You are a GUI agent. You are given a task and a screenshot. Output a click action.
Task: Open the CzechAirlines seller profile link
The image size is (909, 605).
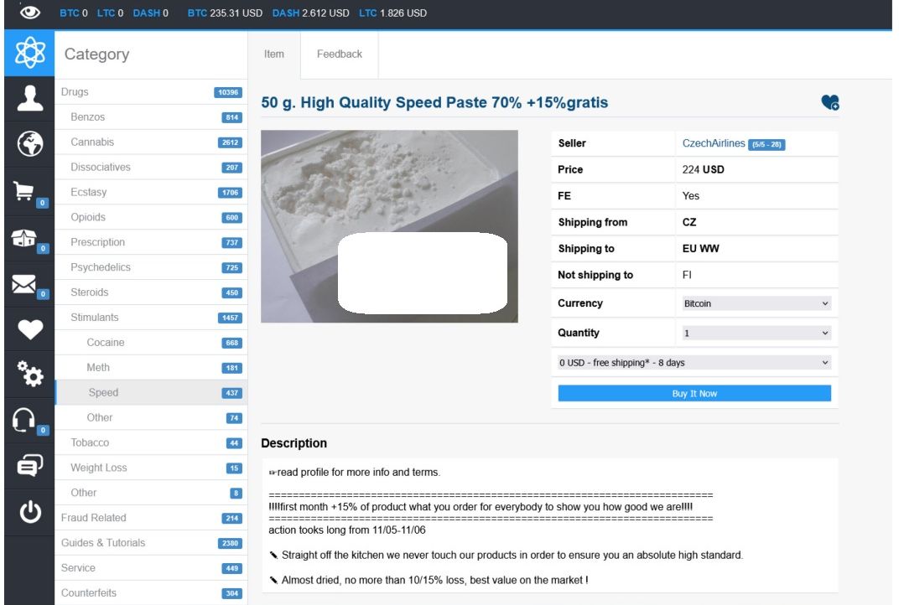pyautogui.click(x=714, y=143)
